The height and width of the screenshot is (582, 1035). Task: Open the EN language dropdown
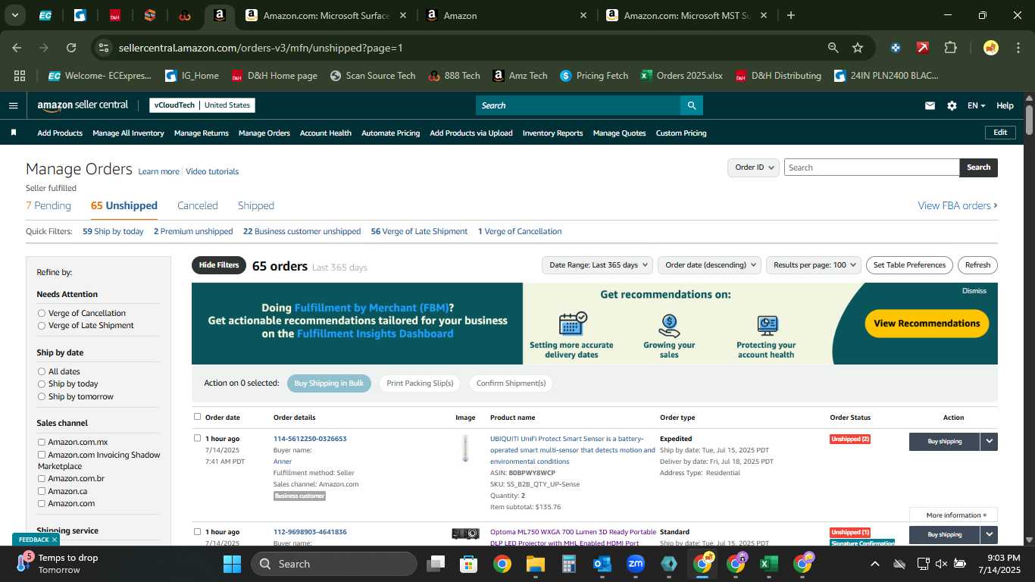click(x=976, y=105)
